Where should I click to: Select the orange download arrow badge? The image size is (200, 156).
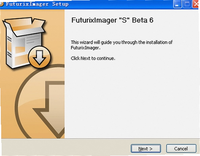(39, 57)
